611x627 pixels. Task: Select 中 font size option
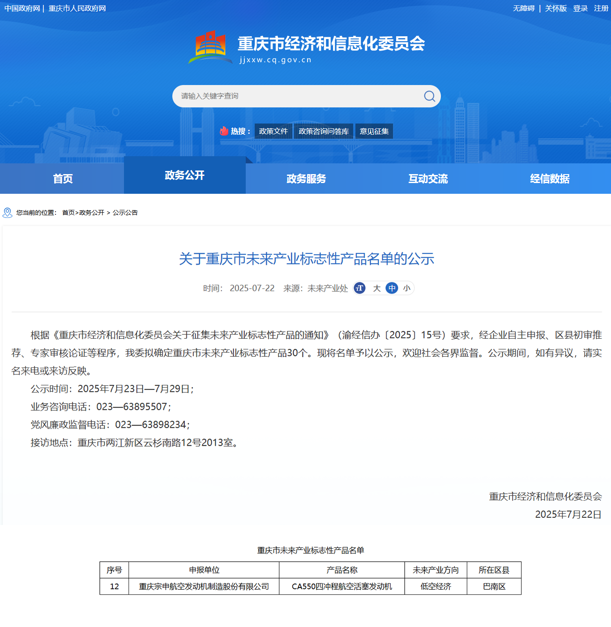pos(392,288)
